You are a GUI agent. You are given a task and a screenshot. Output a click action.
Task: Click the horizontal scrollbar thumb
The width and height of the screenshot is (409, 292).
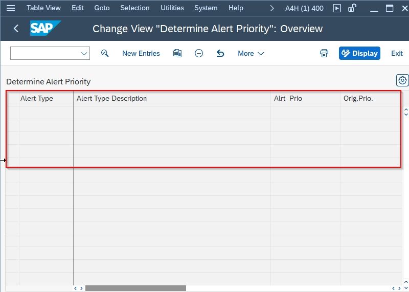click(135, 288)
